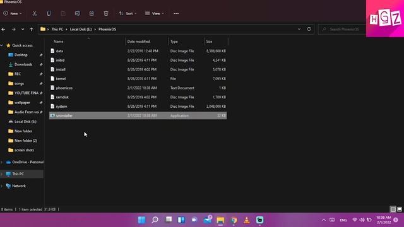Click the Rename toolbar icon
The image size is (404, 227).
point(77,13)
